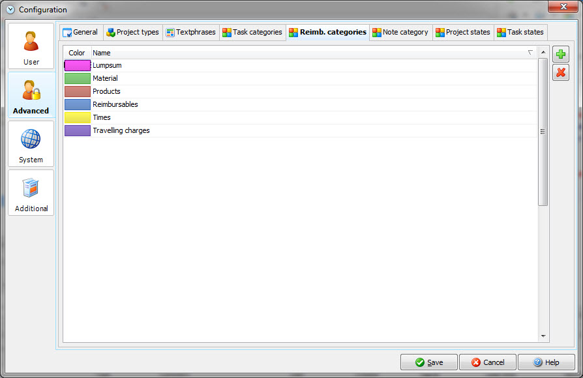Image resolution: width=583 pixels, height=378 pixels.
Task: Open the Additional settings section
Action: tap(31, 193)
